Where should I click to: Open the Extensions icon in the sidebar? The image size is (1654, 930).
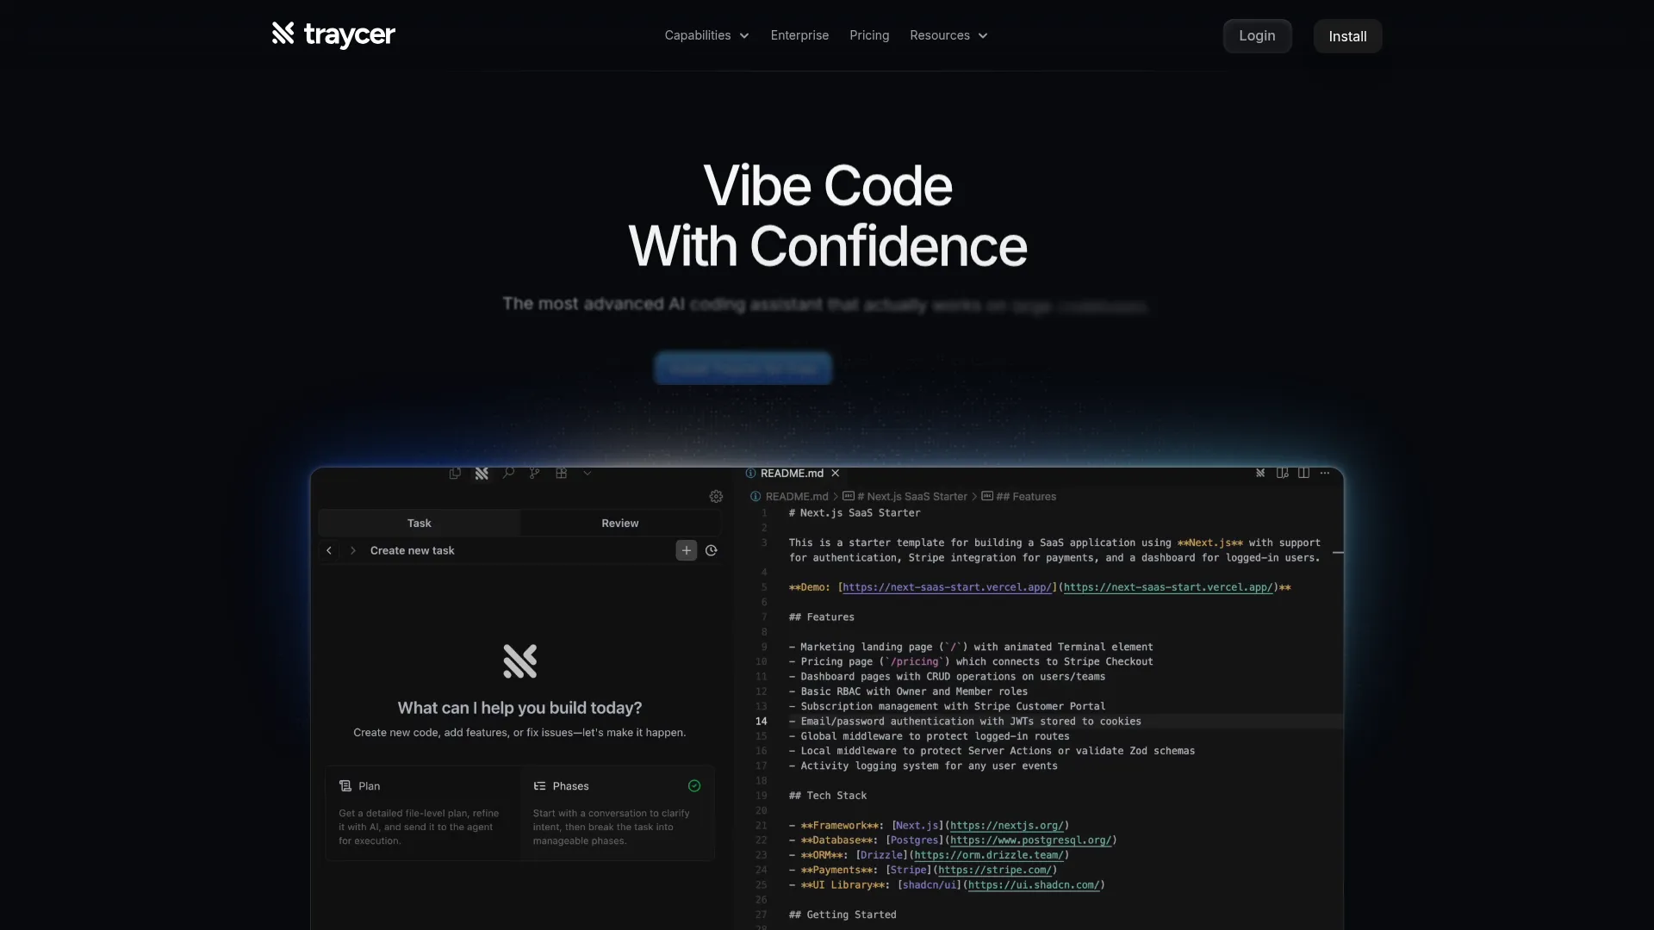(561, 473)
